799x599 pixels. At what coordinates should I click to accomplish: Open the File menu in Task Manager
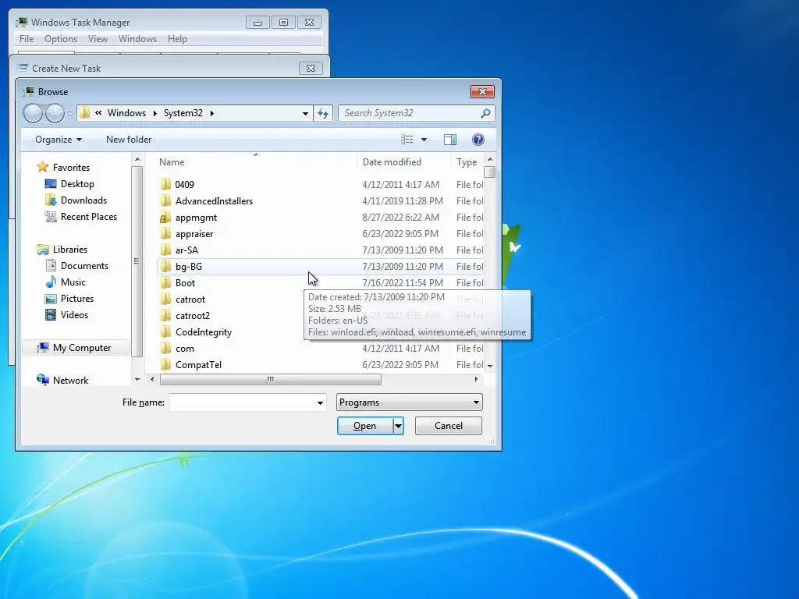coord(27,39)
